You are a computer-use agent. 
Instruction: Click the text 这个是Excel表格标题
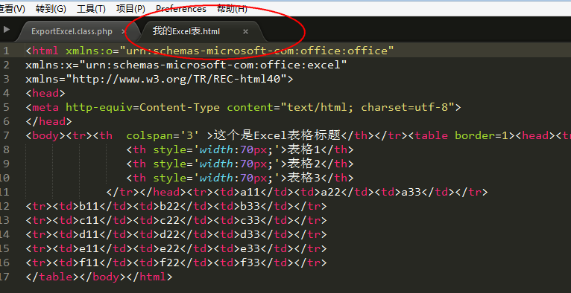point(277,136)
